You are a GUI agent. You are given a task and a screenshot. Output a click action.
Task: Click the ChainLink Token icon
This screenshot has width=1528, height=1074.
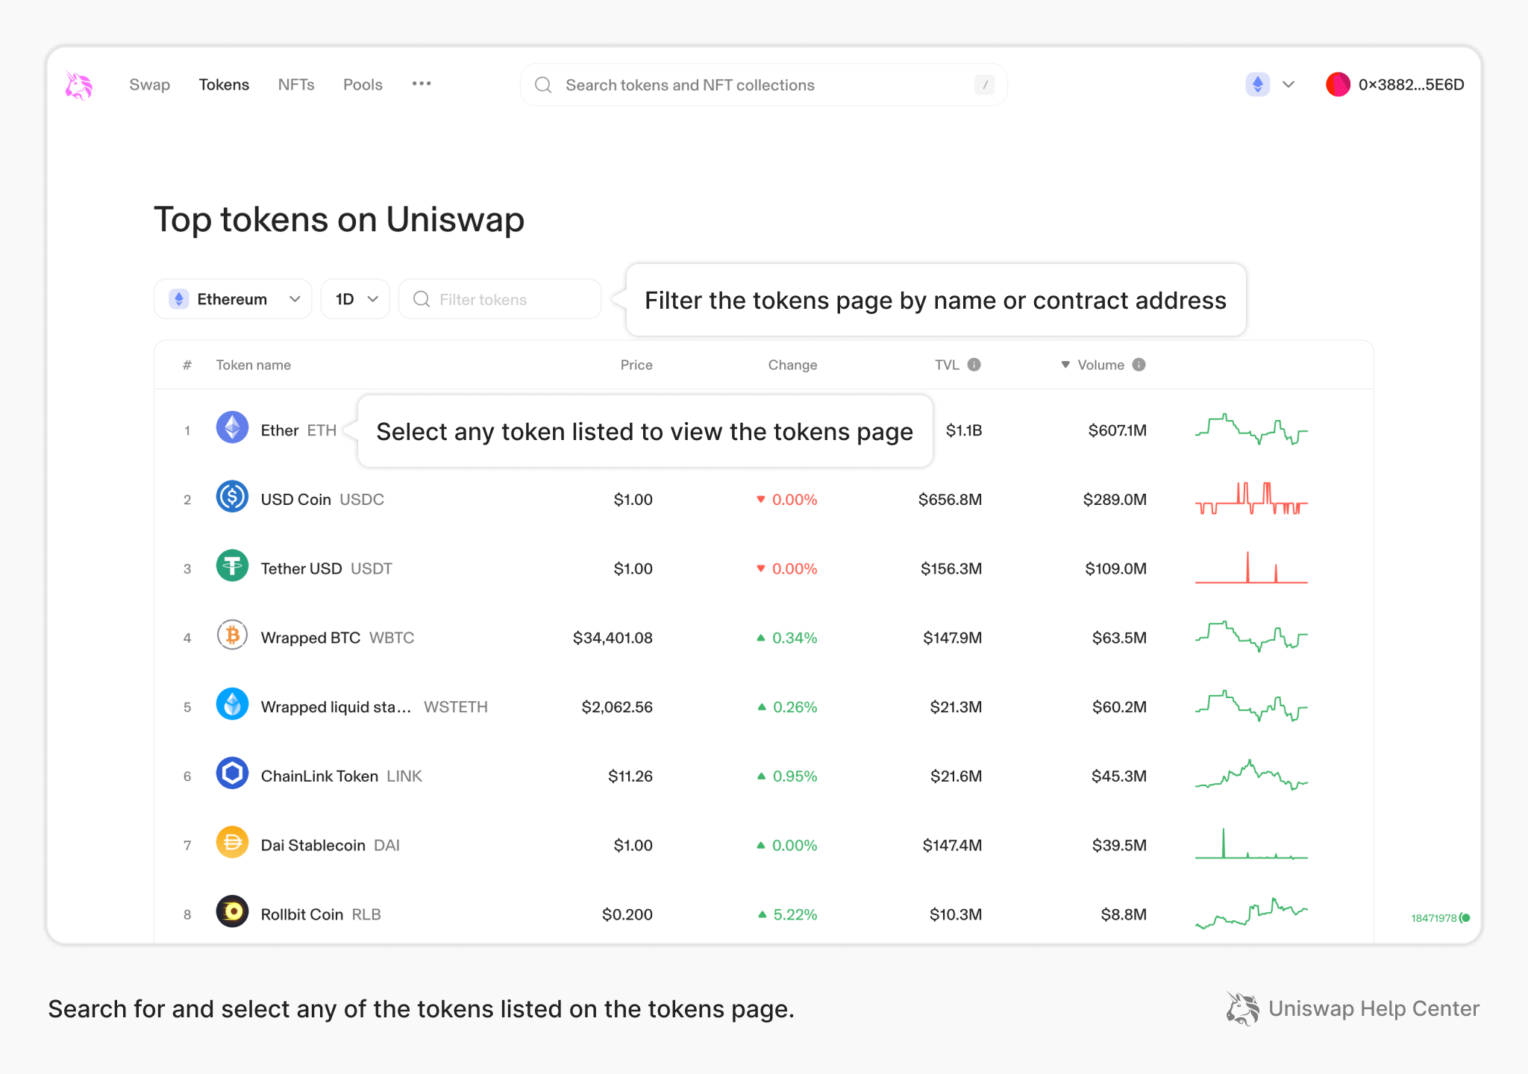(232, 773)
